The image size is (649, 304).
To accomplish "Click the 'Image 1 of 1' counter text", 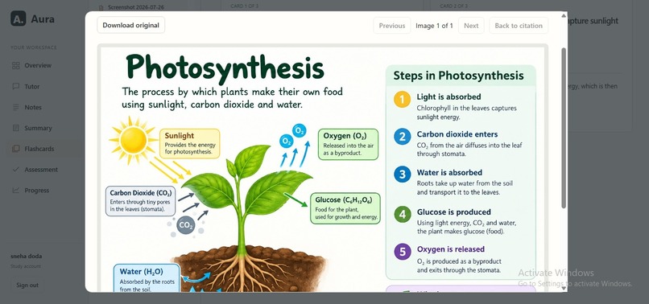I will click(434, 26).
